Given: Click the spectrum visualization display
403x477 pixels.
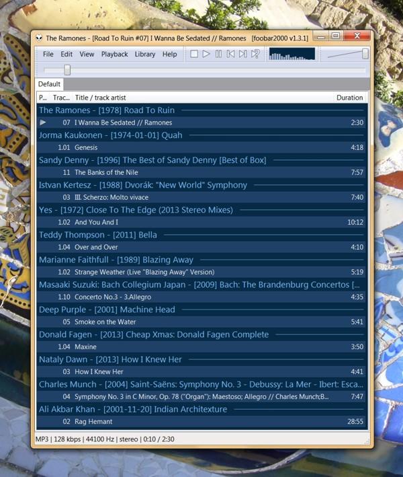Looking at the screenshot, I should [292, 54].
